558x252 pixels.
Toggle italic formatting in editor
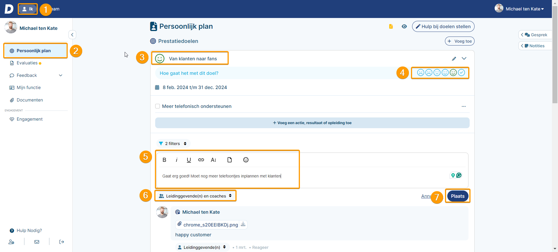(x=176, y=160)
